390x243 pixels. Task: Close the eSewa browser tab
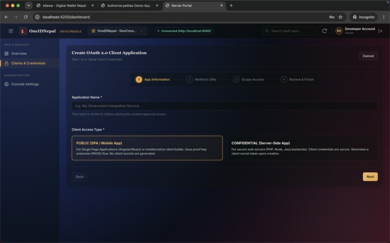(92, 5)
